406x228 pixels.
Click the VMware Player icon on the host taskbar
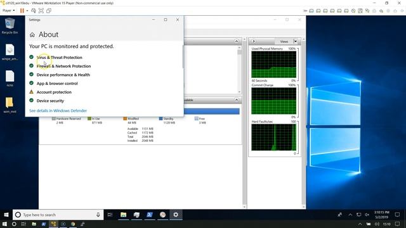coord(53,224)
